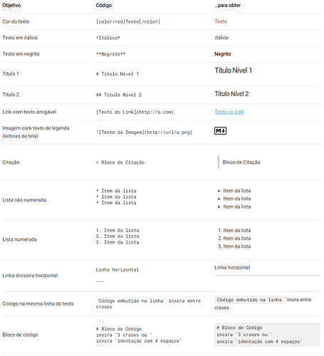Click the rendered 'Bloco de Citação' blockquote
This screenshot has height=356, width=324.
241,162
